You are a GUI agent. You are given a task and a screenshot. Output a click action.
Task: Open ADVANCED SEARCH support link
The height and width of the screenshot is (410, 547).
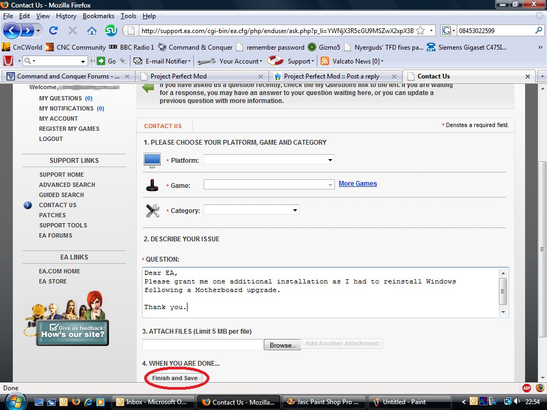tap(67, 185)
